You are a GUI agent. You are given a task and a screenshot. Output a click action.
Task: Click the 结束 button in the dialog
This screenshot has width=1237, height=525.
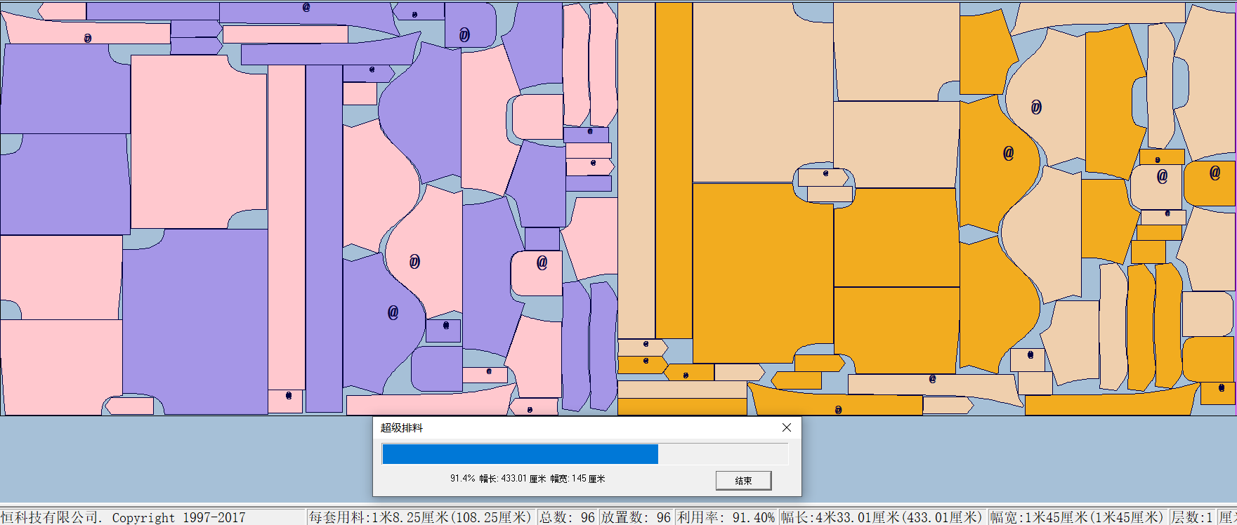[x=743, y=481]
